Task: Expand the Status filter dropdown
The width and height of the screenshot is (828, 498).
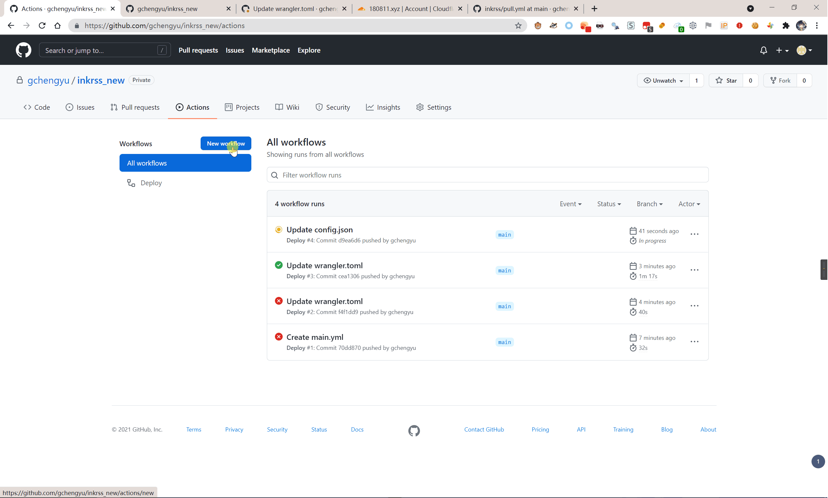Action: tap(609, 204)
